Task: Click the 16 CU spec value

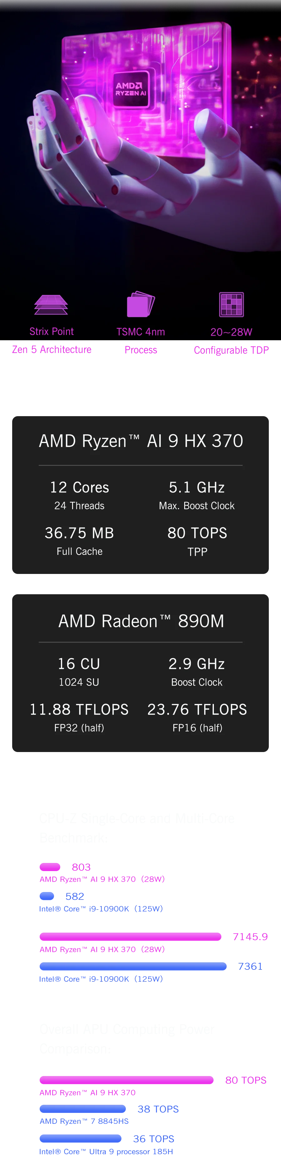Action: (79, 664)
